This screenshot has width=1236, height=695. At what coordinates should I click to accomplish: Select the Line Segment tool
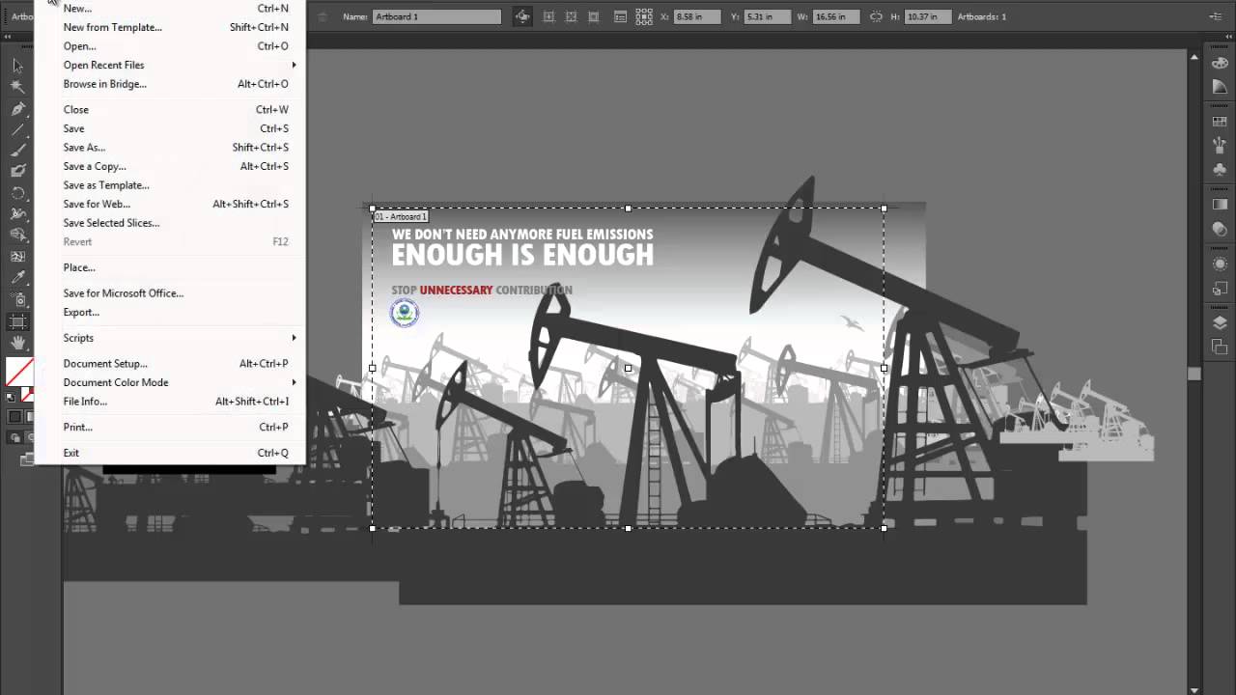[17, 129]
